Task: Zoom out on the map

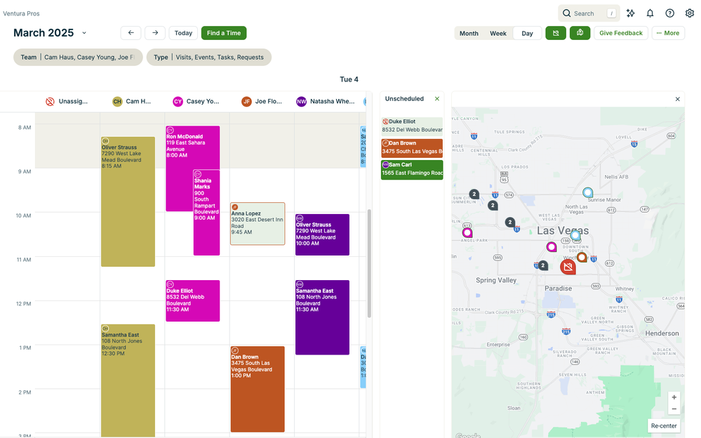Action: [674, 409]
